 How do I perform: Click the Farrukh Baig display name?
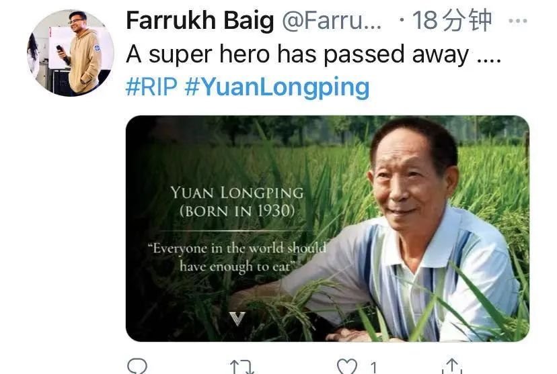coord(200,21)
